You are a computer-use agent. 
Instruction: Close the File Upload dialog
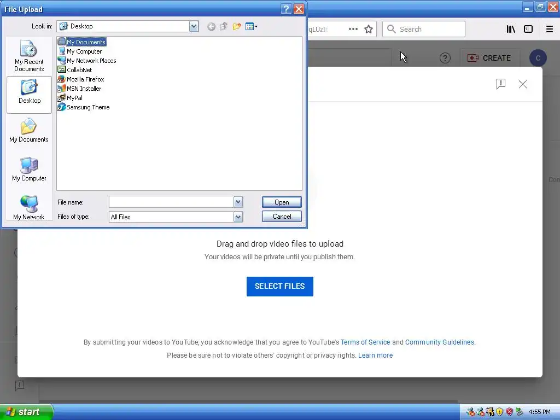[x=299, y=9]
